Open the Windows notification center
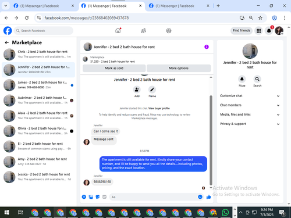 click(282, 213)
